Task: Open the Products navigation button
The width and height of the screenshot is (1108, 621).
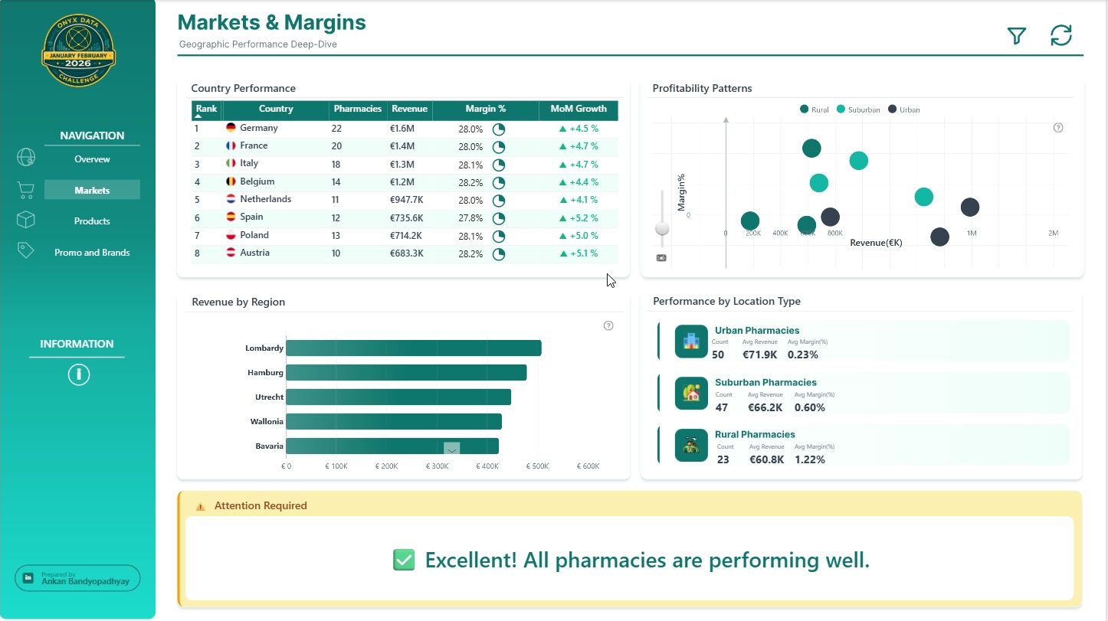Action: coord(92,221)
